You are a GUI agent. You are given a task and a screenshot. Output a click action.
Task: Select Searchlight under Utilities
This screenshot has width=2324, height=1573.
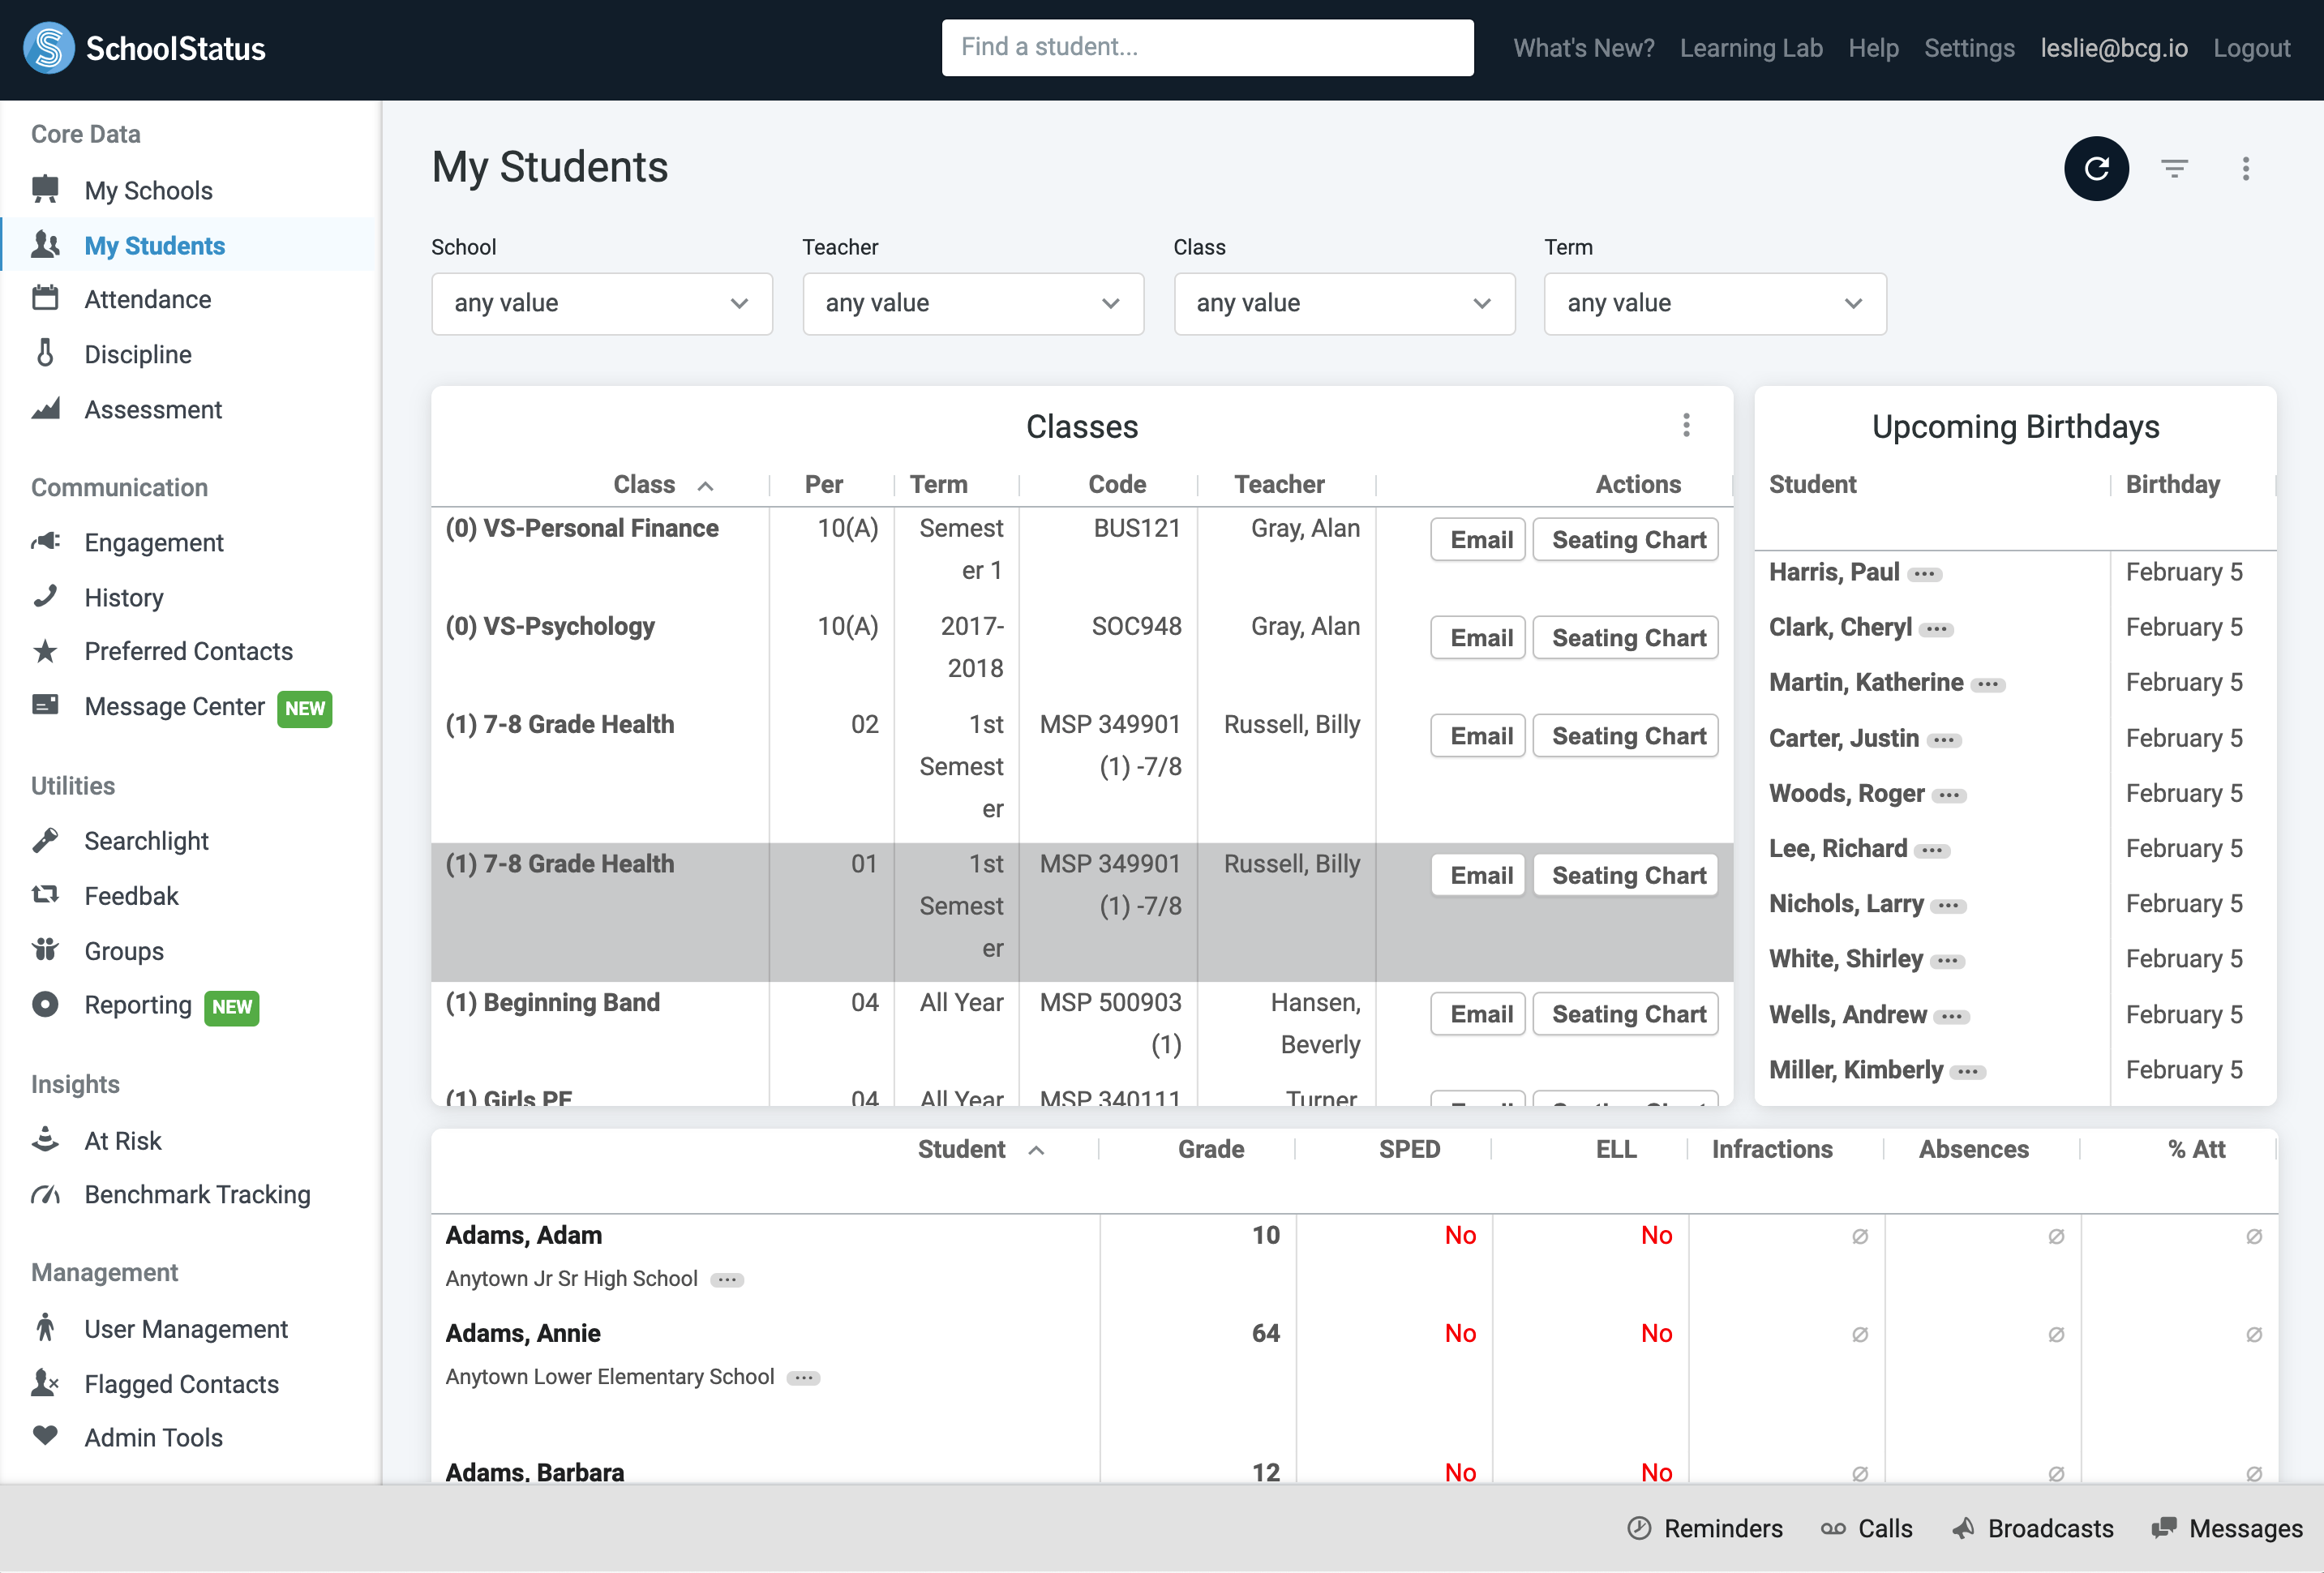[x=146, y=841]
